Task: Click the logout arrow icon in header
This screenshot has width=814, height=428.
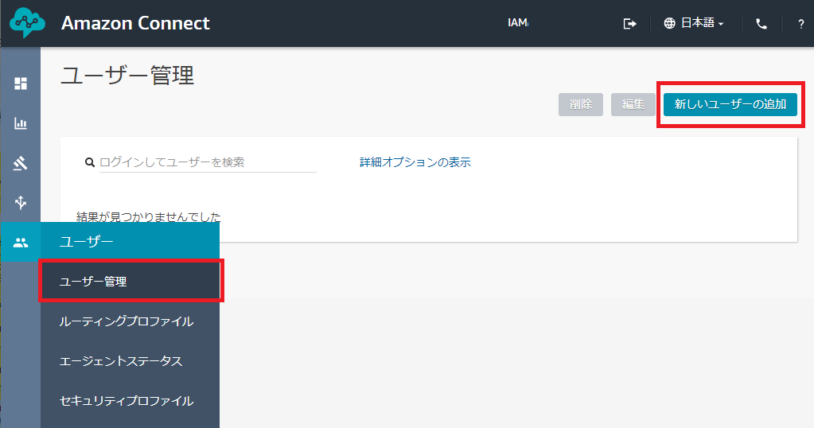Action: (x=629, y=23)
